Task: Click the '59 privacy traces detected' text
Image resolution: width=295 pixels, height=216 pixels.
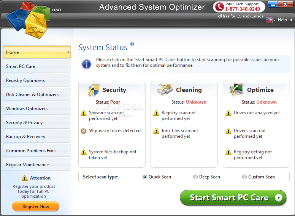Action: click(115, 131)
